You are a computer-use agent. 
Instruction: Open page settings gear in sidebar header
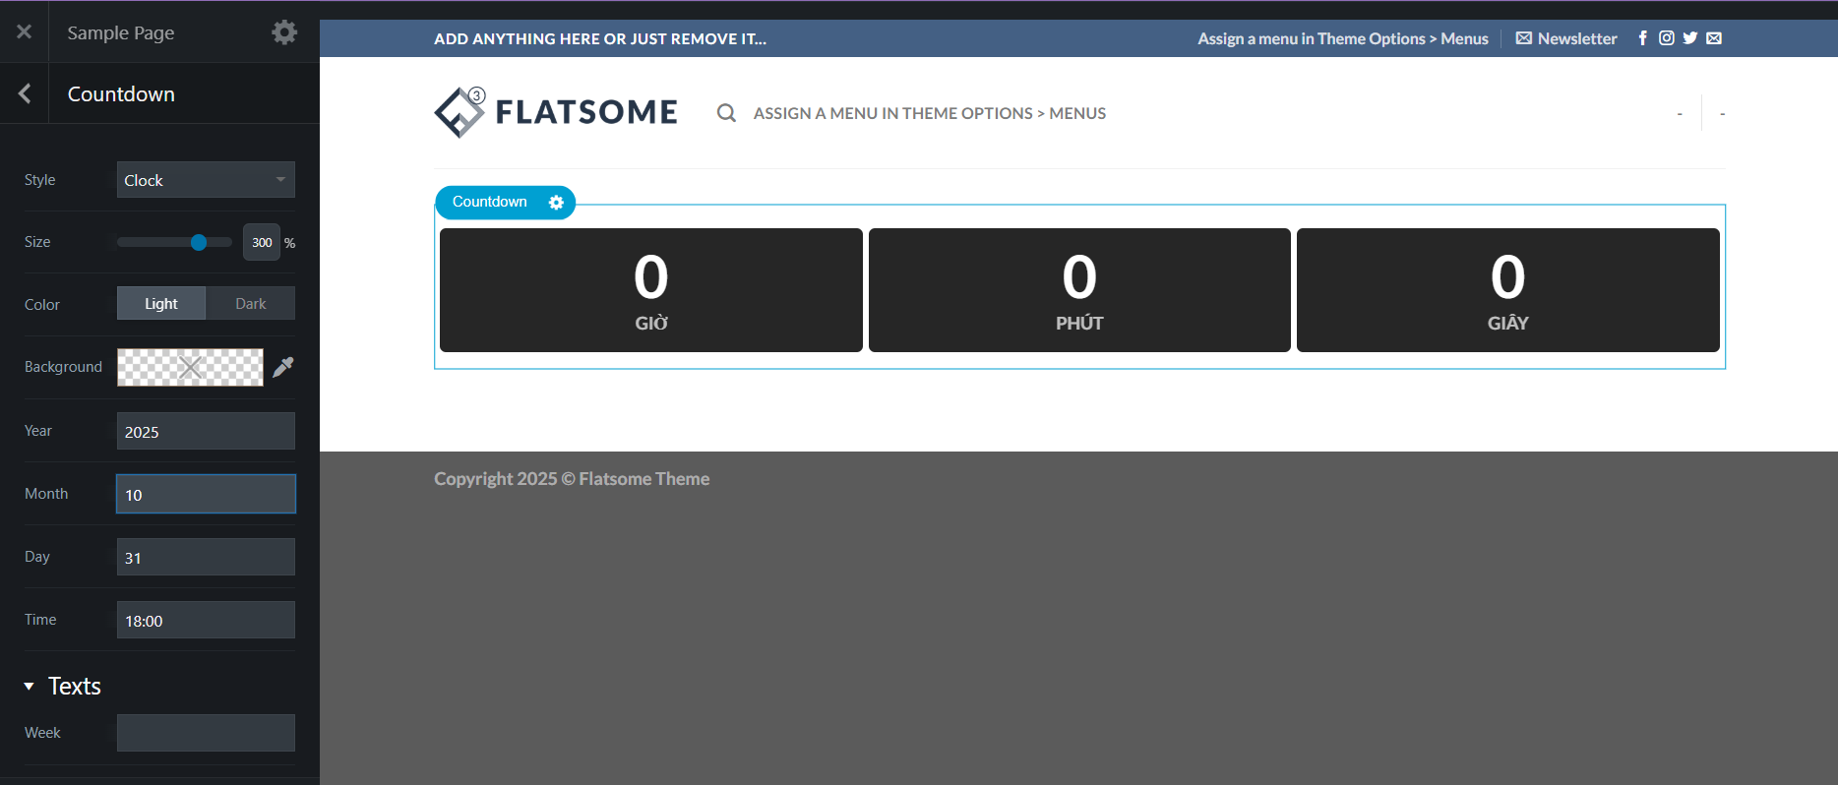(x=284, y=32)
